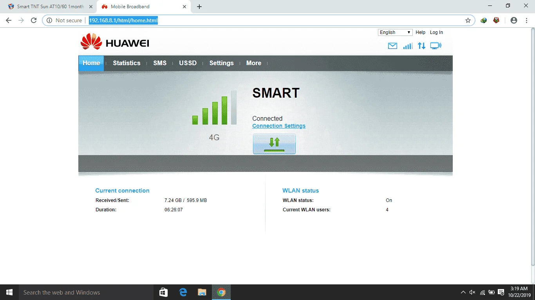Open a new browser tab

[x=199, y=7]
